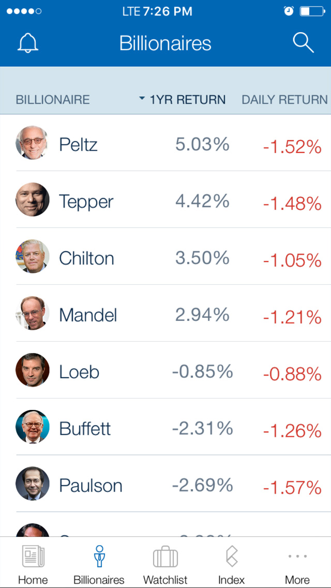
Task: Open Mandel's billionaire entry
Action: (x=88, y=315)
